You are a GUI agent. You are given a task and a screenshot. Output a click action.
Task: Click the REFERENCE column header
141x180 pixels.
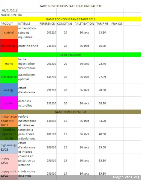coord(47,24)
